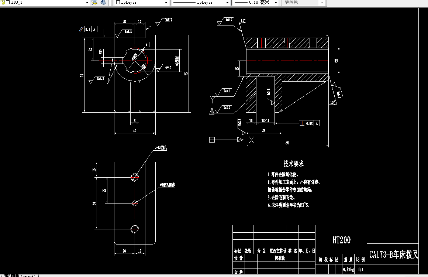Select the 0.84kg weight value
The height and width of the screenshot is (277, 428).
pyautogui.click(x=349, y=270)
